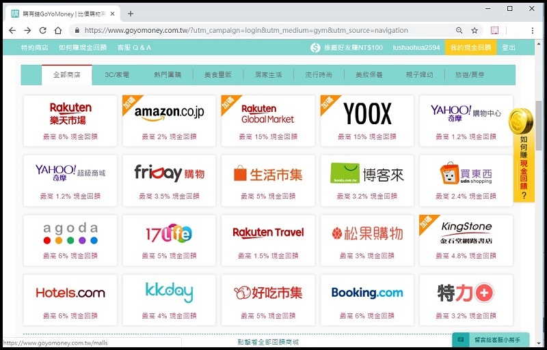Click the dollar coin refer-friend icon
Image resolution: width=547 pixels, height=350 pixels.
[x=315, y=48]
